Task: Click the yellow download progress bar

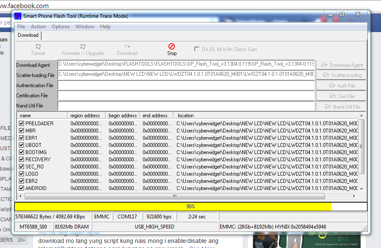Action: (x=173, y=207)
